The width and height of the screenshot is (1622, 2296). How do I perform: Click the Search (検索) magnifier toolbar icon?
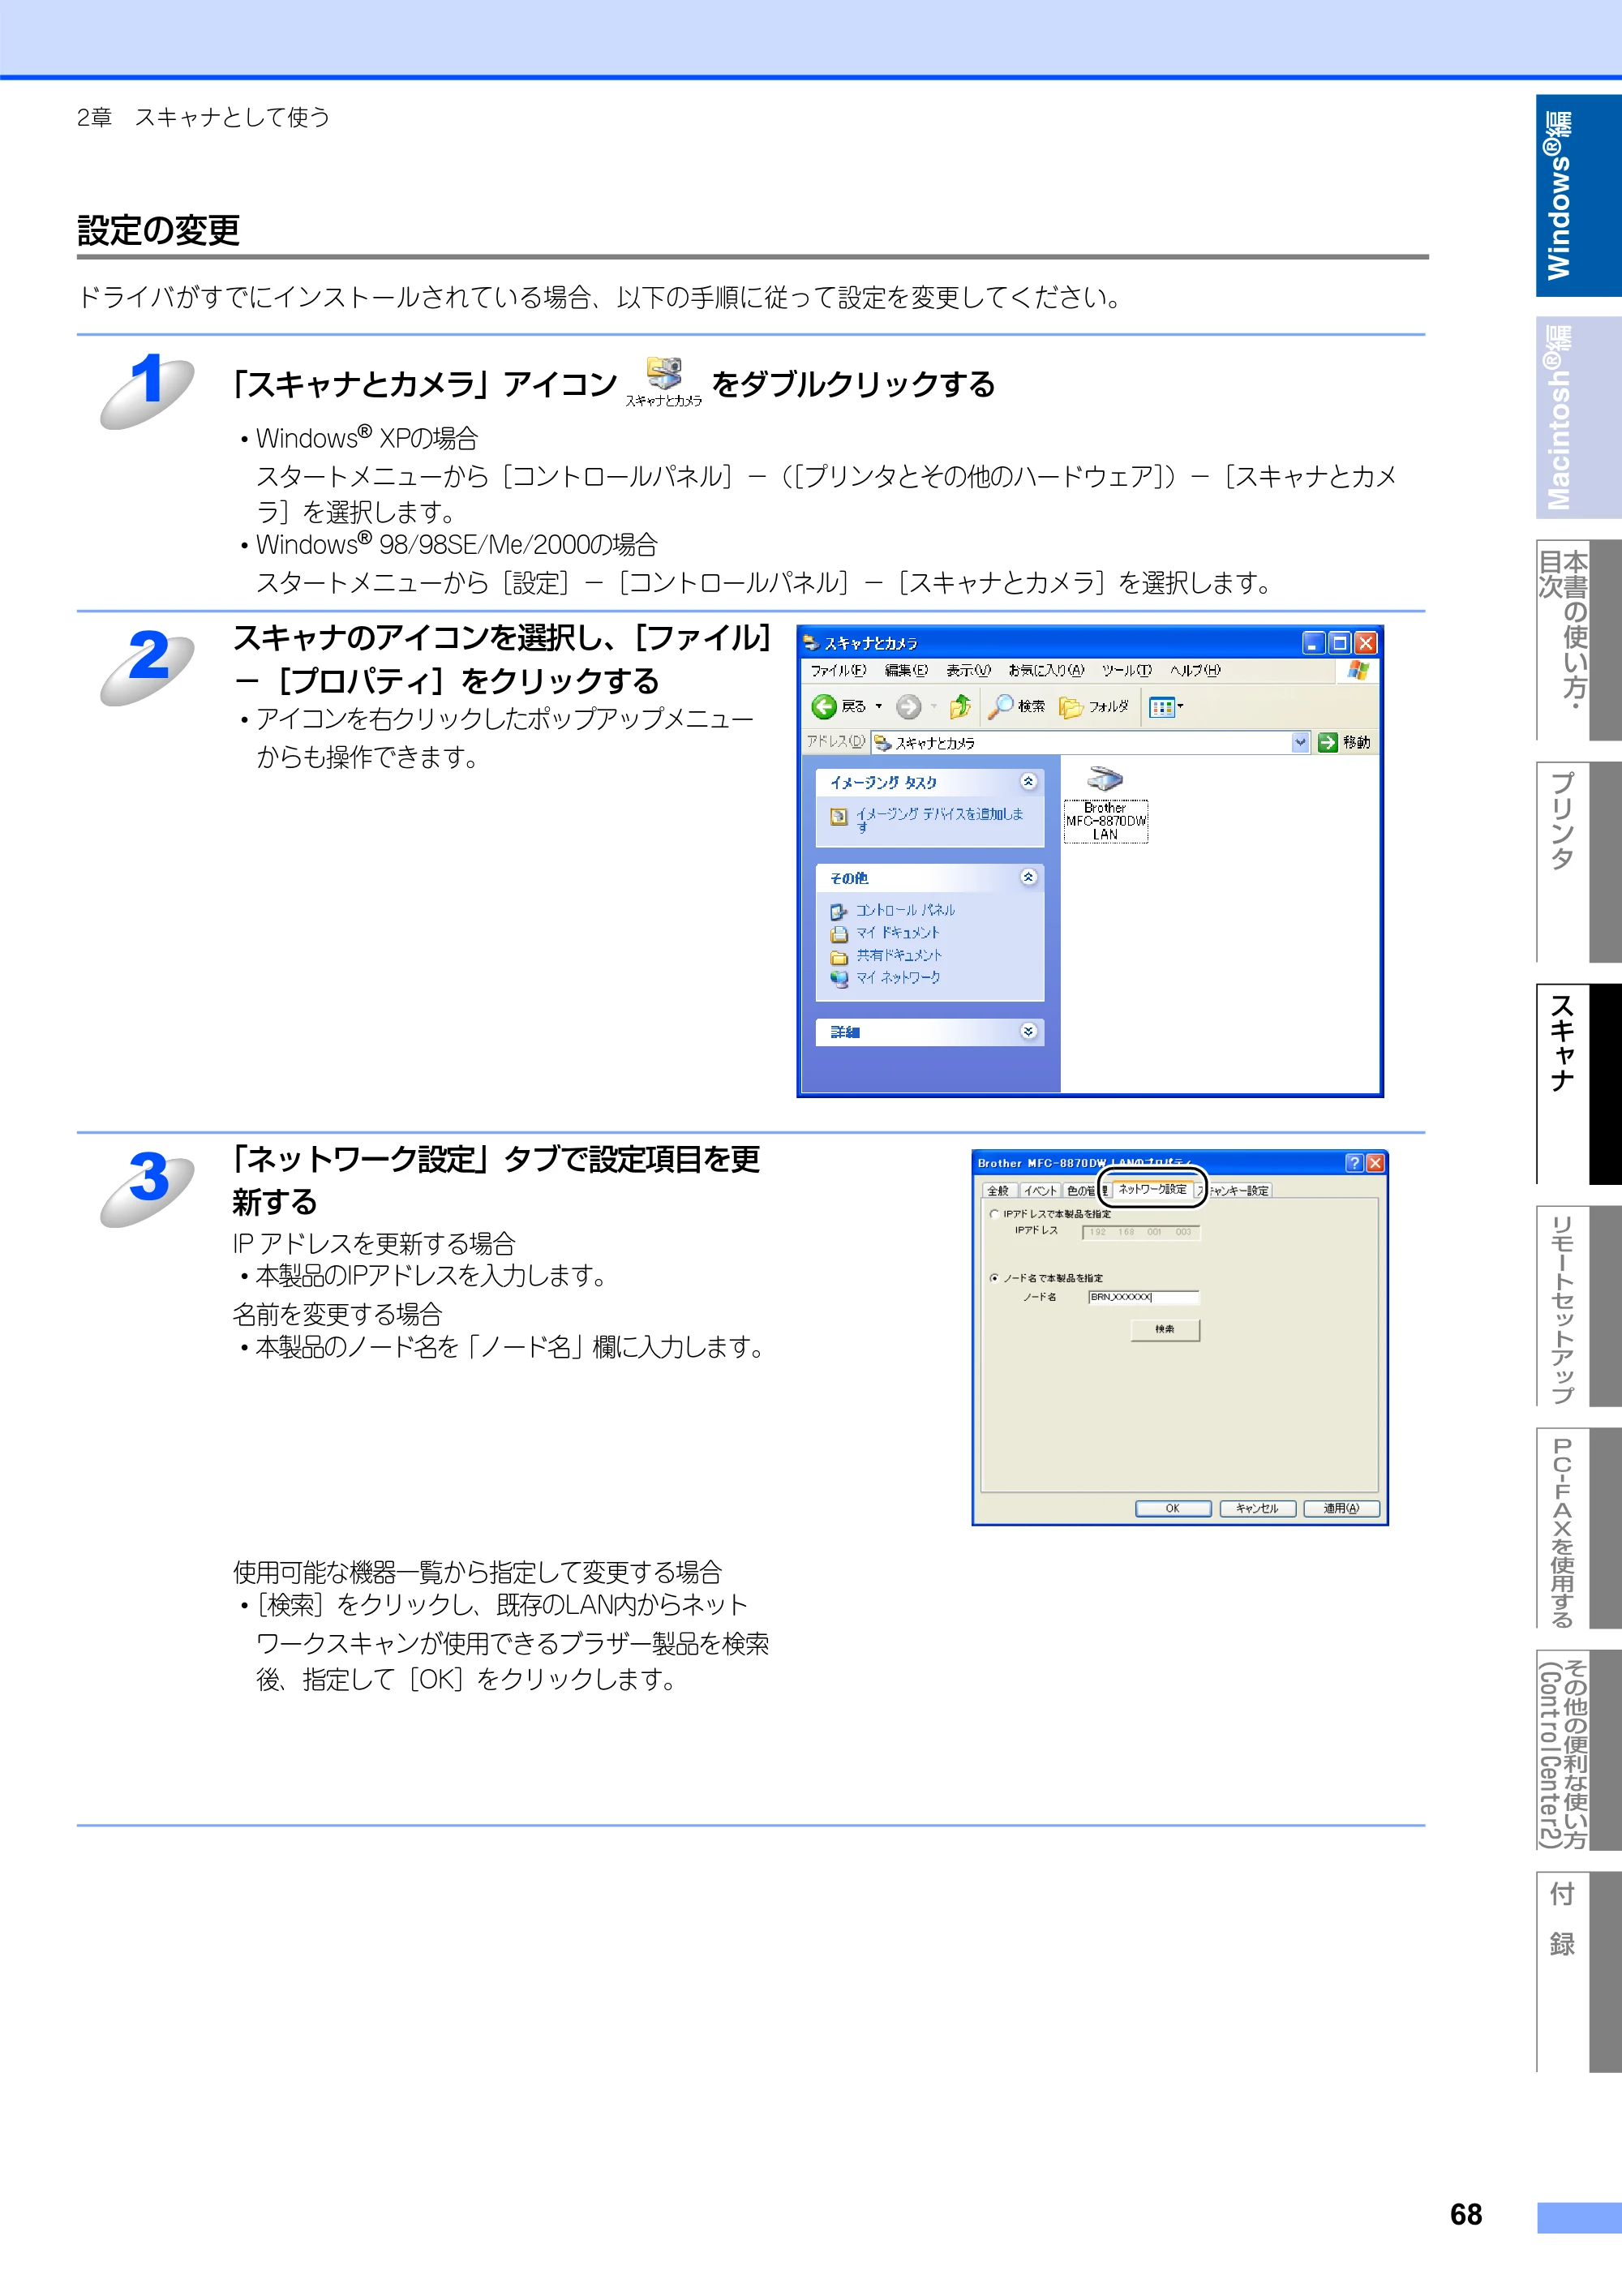[1000, 707]
